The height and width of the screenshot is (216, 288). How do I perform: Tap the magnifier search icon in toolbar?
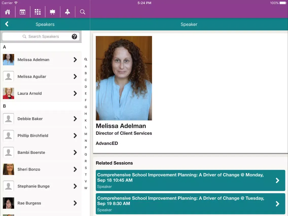pyautogui.click(x=82, y=12)
